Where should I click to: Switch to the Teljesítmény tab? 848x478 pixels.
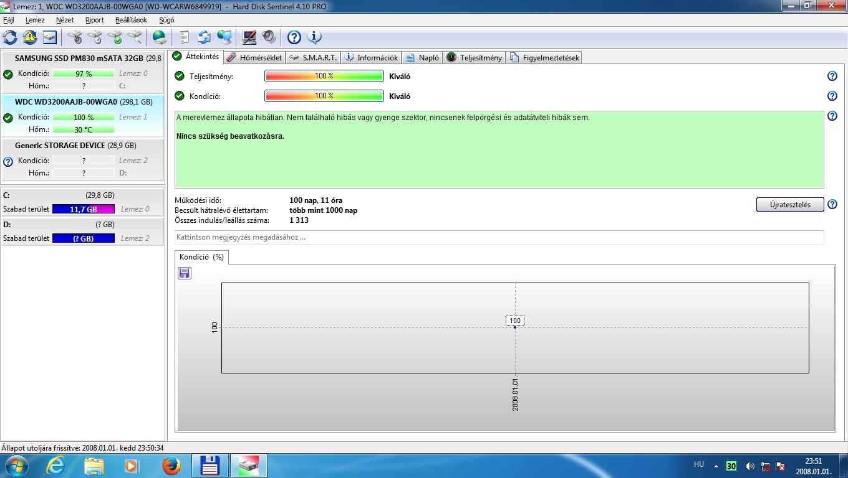[474, 58]
